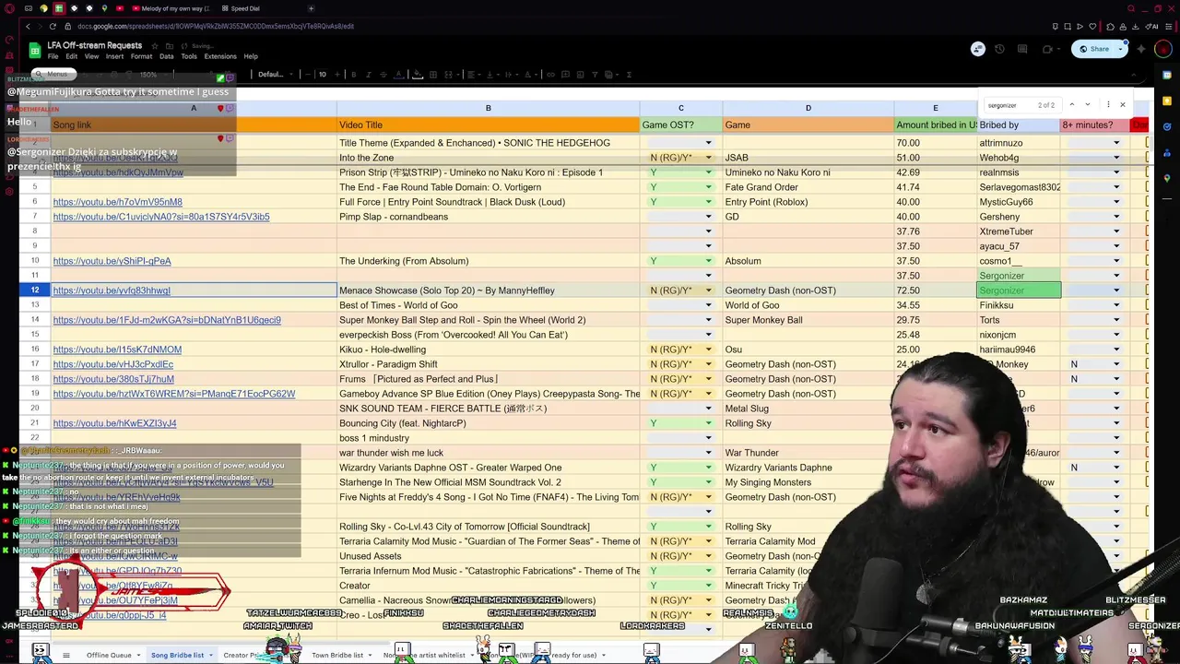Open Game OST dropdown for Into the Zone
The image size is (1180, 664).
[x=708, y=158]
